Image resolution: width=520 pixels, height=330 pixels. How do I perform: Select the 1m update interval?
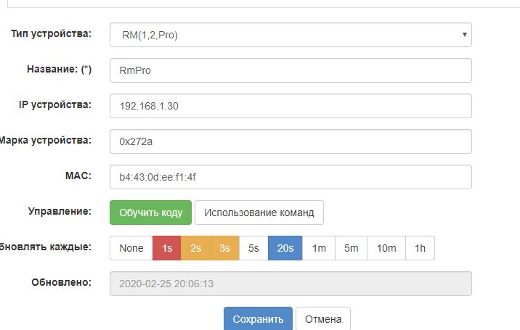(319, 248)
